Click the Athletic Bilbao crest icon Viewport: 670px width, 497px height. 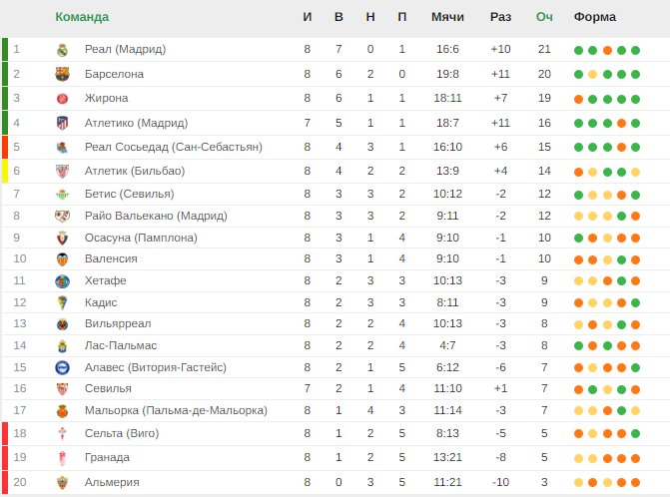pos(62,171)
